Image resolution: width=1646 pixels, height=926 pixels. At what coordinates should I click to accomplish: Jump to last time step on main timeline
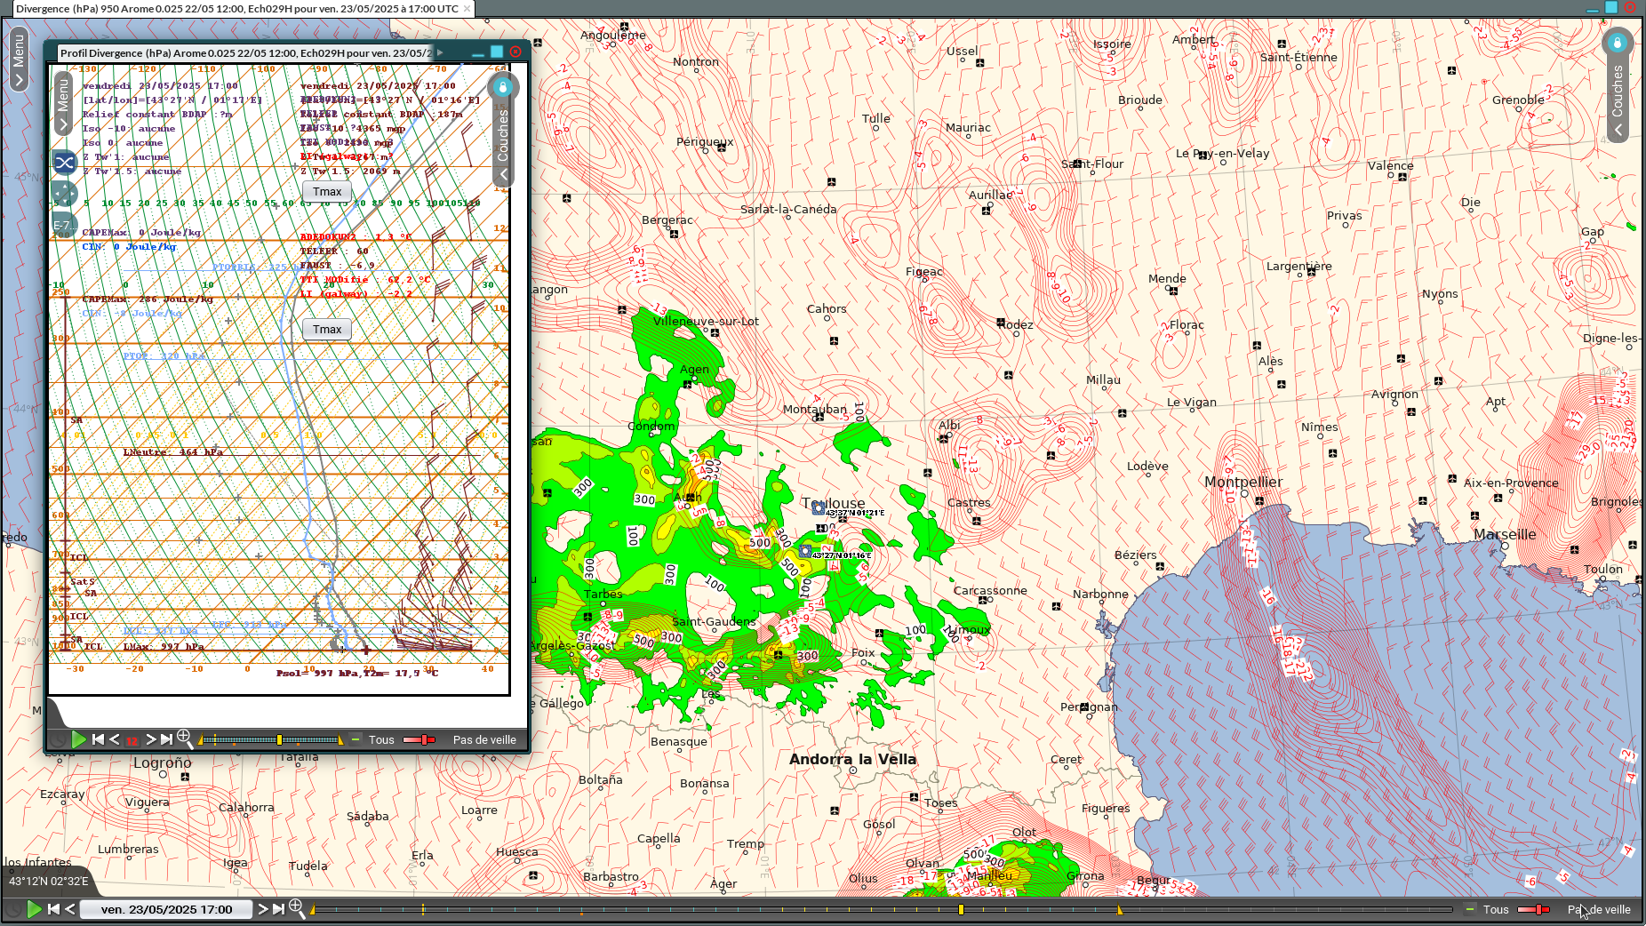279,909
